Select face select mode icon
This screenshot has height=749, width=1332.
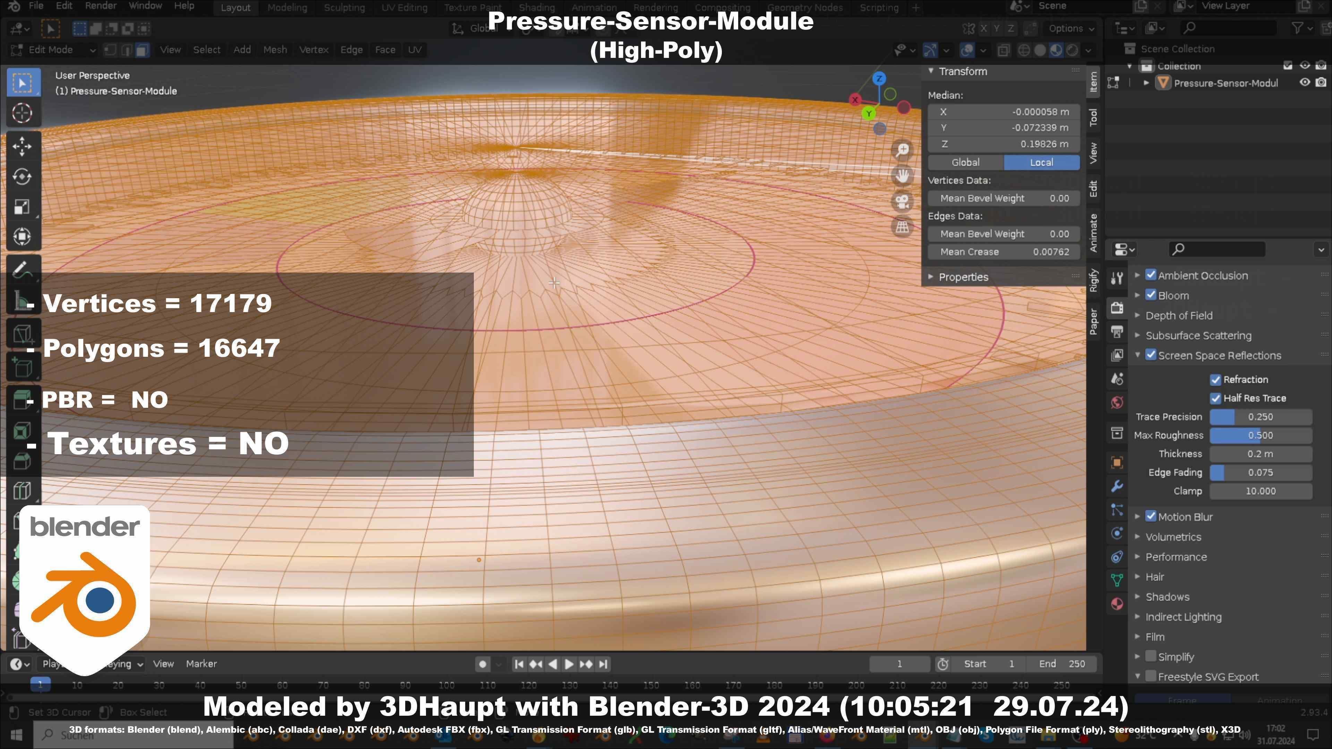[142, 50]
